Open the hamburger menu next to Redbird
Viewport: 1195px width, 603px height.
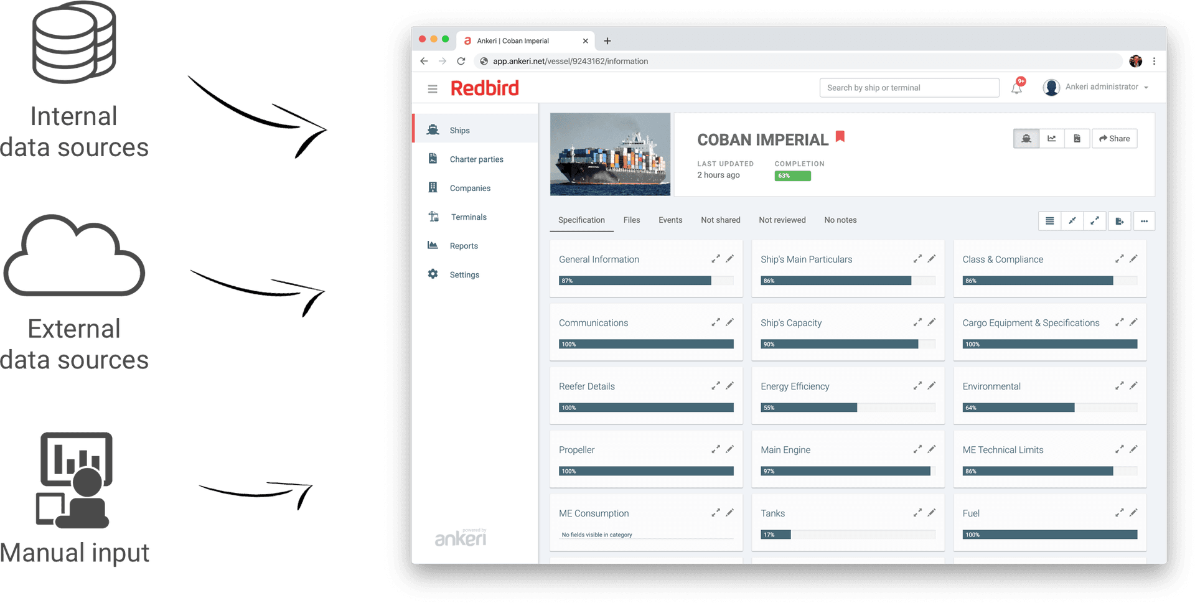click(x=433, y=89)
